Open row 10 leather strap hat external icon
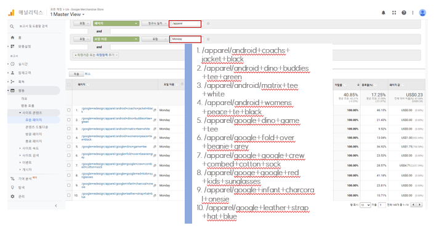This screenshot has width=439, height=231. click(x=155, y=195)
